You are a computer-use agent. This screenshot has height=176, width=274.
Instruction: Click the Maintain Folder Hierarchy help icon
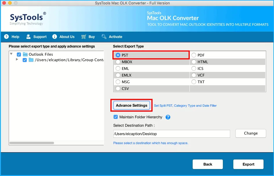(x=168, y=117)
